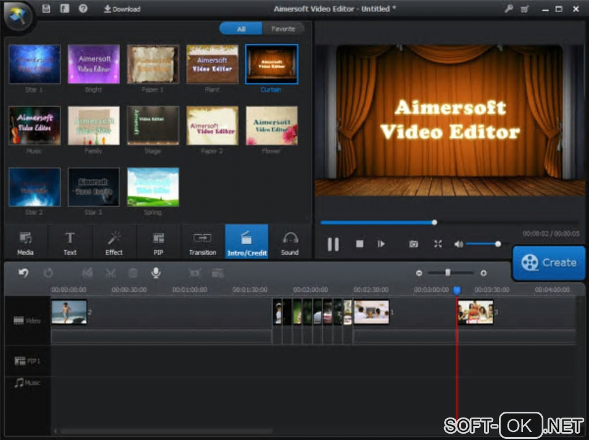Screen dimensions: 589x440
Task: Open the Sound tab
Action: coord(290,242)
